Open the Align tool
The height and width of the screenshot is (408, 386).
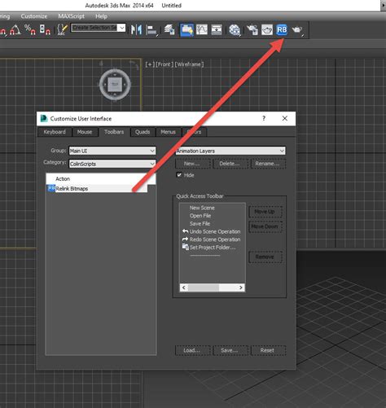(x=151, y=30)
